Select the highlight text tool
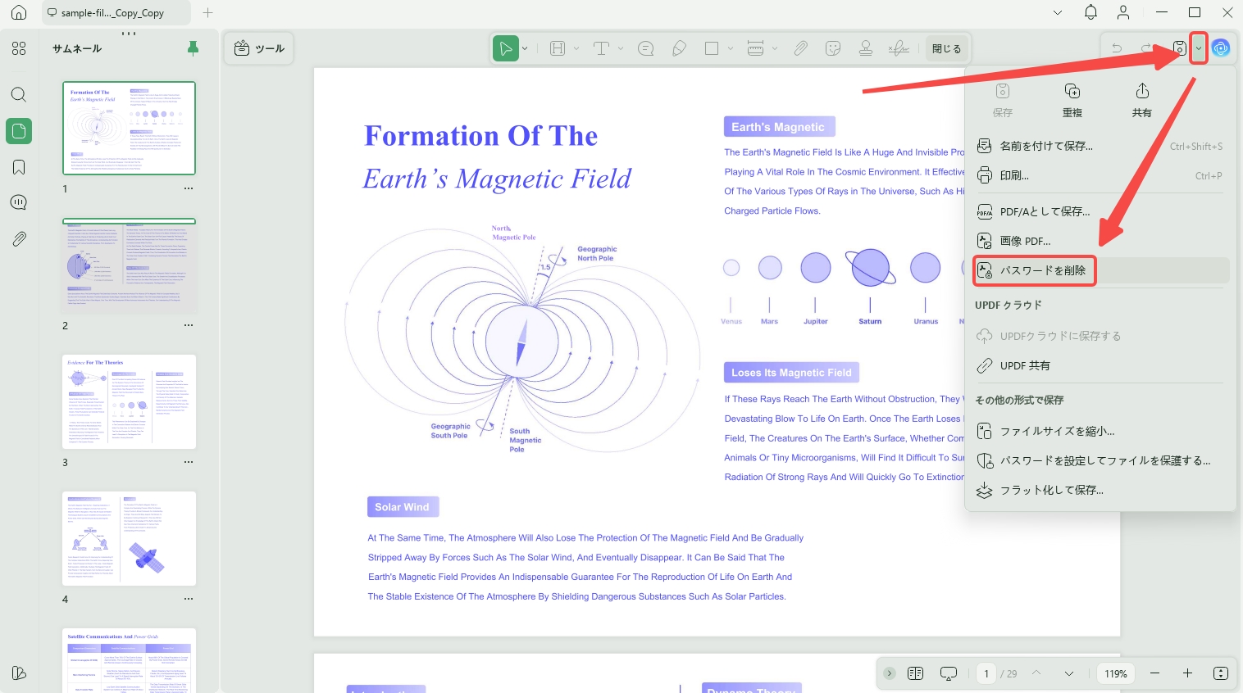The width and height of the screenshot is (1243, 693). (558, 48)
